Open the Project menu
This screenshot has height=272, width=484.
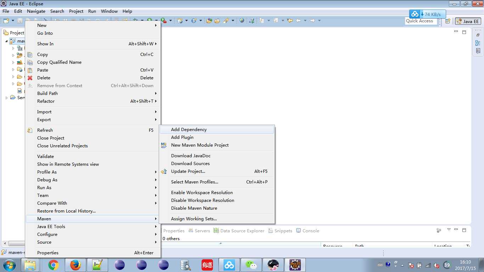point(76,11)
